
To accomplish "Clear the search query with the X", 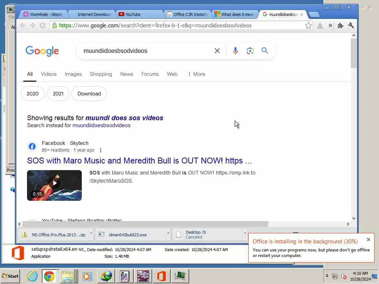I will coord(217,51).
